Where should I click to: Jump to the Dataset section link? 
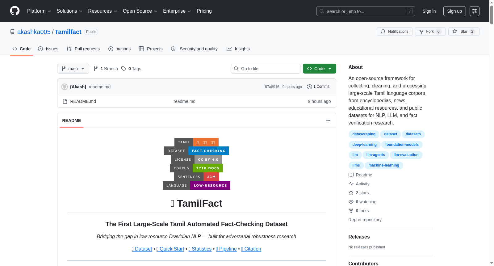[142, 249]
